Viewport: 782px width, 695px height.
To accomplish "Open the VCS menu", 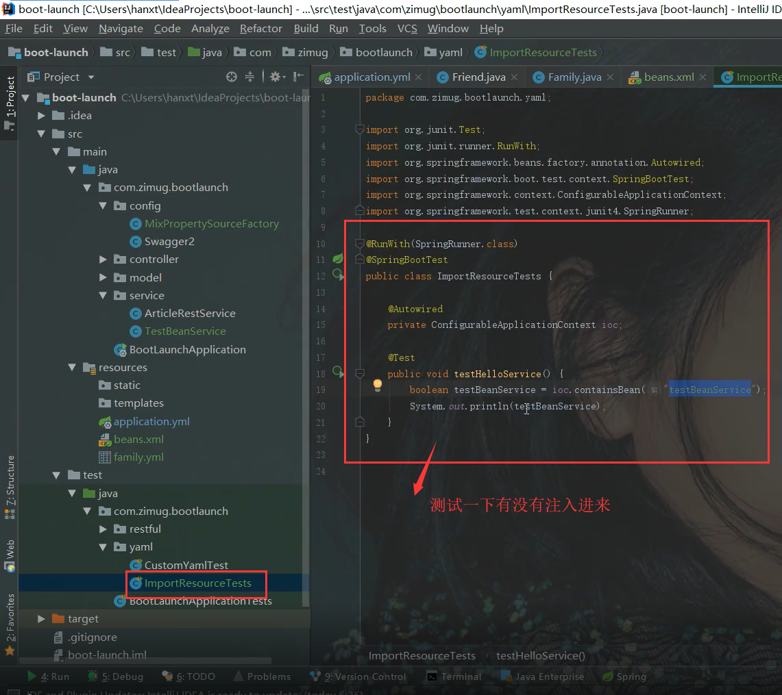I will pyautogui.click(x=407, y=28).
